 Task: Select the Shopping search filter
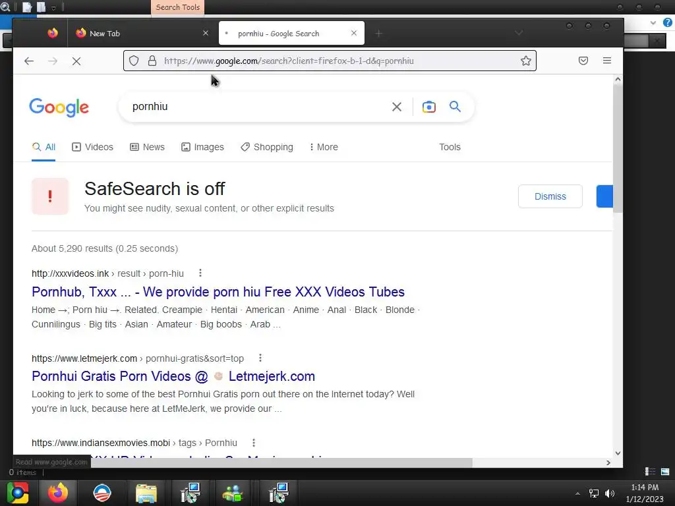[x=267, y=147]
